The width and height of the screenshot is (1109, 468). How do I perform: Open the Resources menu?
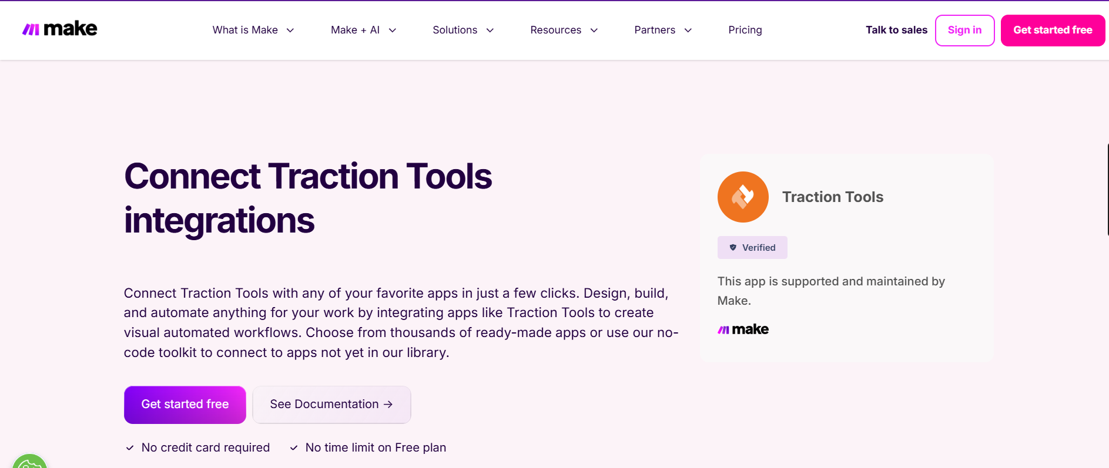click(555, 30)
